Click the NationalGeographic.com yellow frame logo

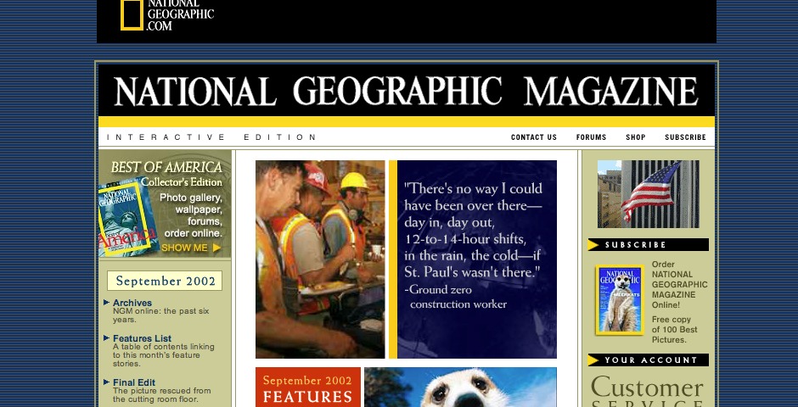coord(132,14)
